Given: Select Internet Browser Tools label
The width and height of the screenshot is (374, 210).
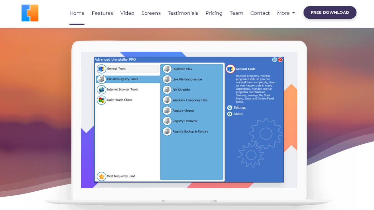Looking at the screenshot, I should [x=122, y=90].
